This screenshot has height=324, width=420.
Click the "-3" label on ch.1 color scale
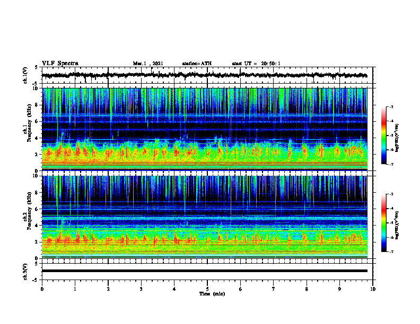coord(391,107)
